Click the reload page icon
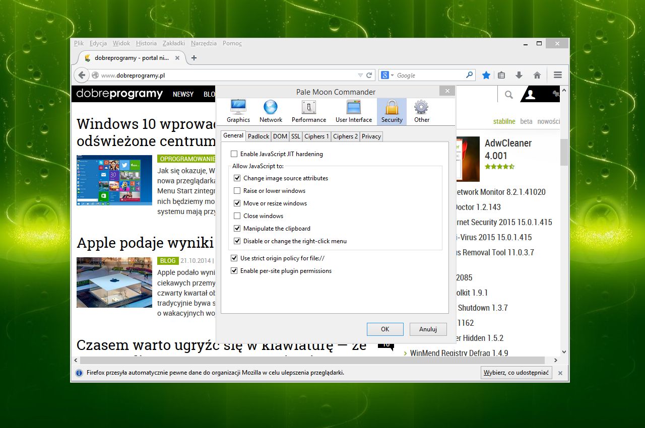Screen dimensions: 645x428 click(x=369, y=75)
